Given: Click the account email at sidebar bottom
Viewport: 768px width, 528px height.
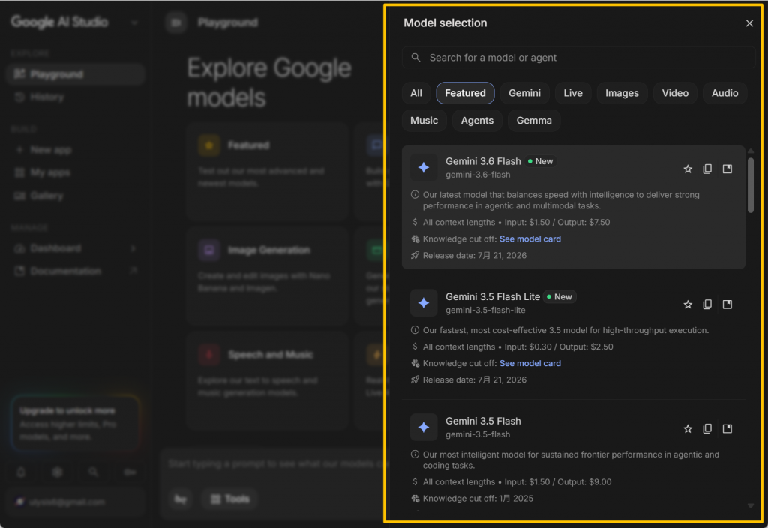Looking at the screenshot, I should coord(67,502).
